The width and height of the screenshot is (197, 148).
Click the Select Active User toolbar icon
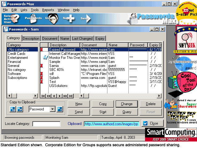pyautogui.click(x=11, y=19)
